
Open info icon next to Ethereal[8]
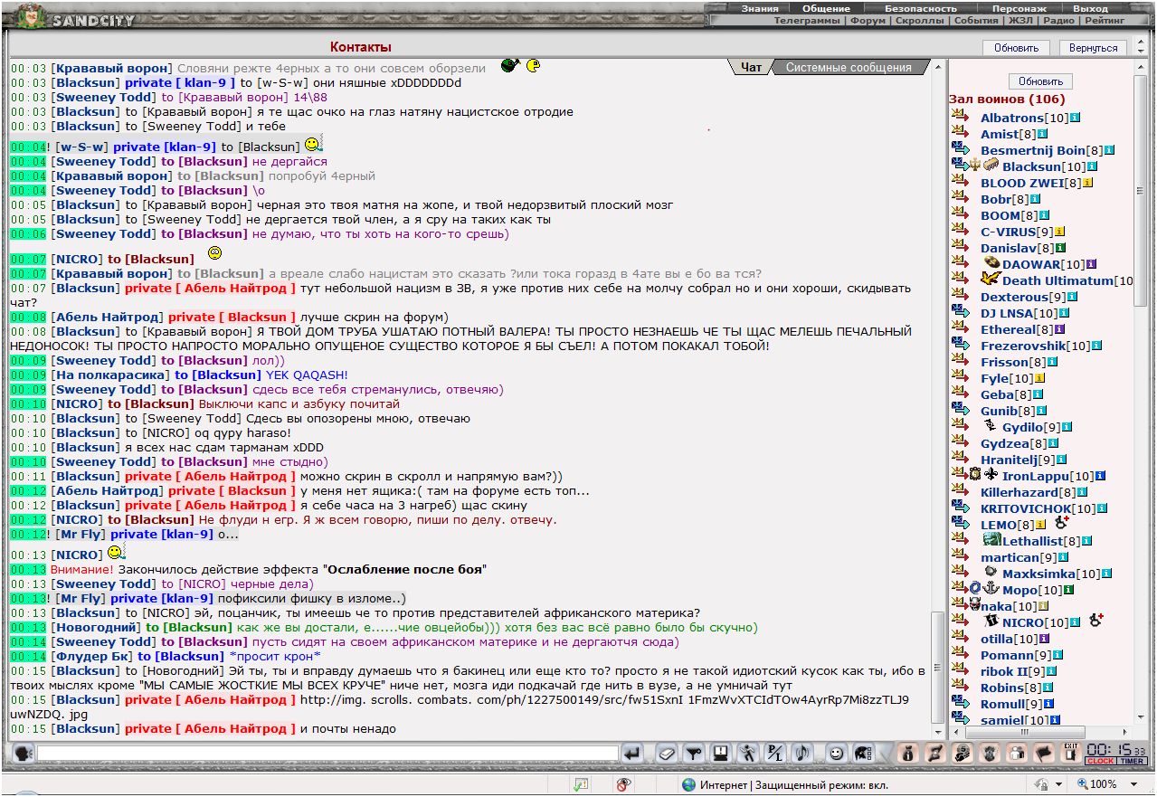coord(1060,329)
